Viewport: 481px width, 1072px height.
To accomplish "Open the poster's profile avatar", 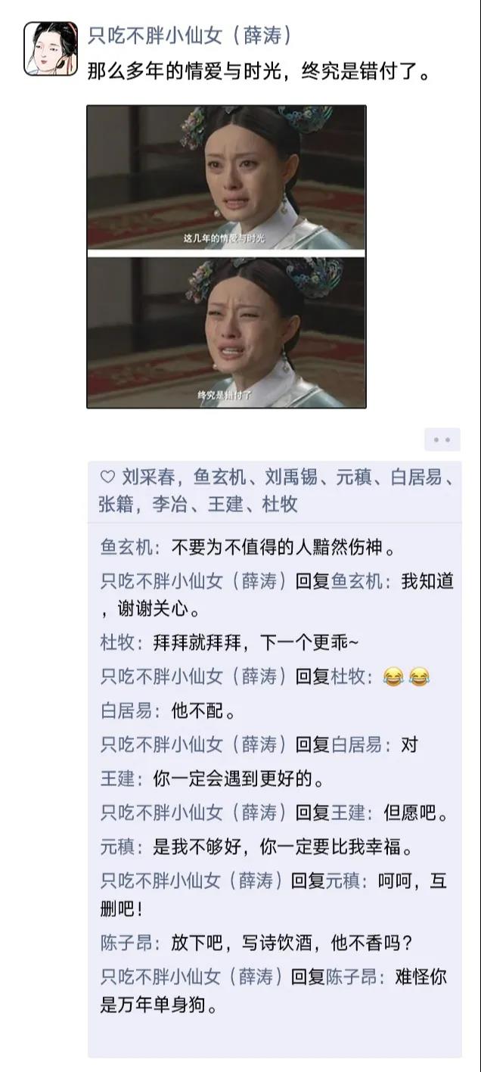I will [51, 48].
